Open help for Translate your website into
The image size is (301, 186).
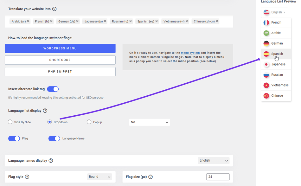pos(54,9)
